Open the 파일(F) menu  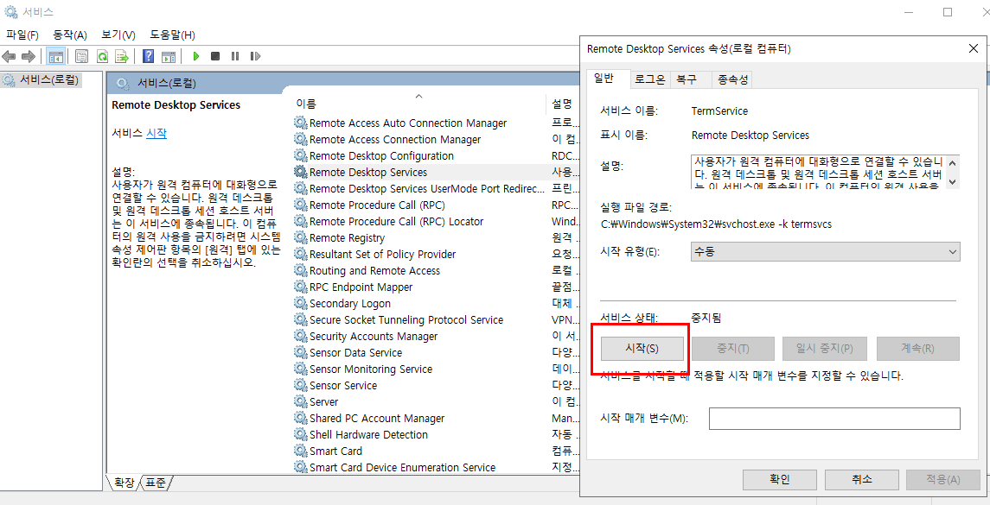pyautogui.click(x=22, y=35)
